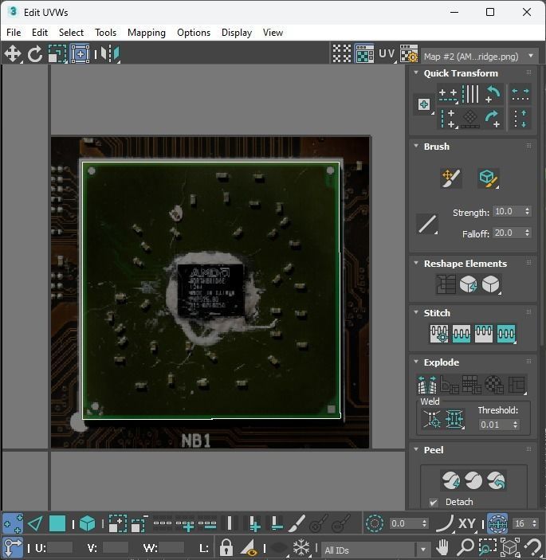Click Stitch to Average icon

[x=461, y=334]
